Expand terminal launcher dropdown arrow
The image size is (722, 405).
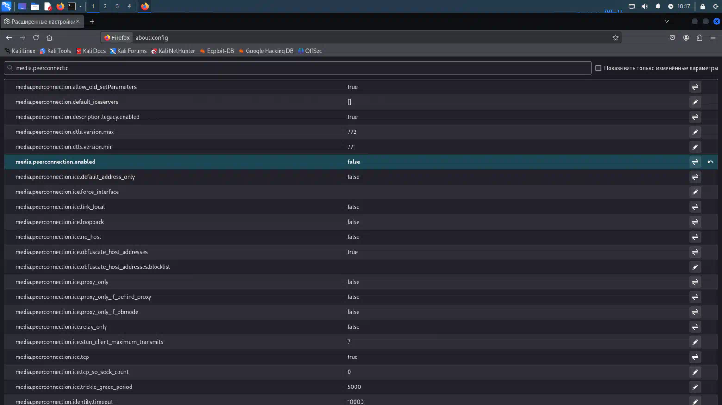[81, 6]
